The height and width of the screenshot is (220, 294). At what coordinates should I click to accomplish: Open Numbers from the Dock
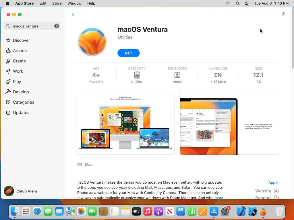pos(192,211)
